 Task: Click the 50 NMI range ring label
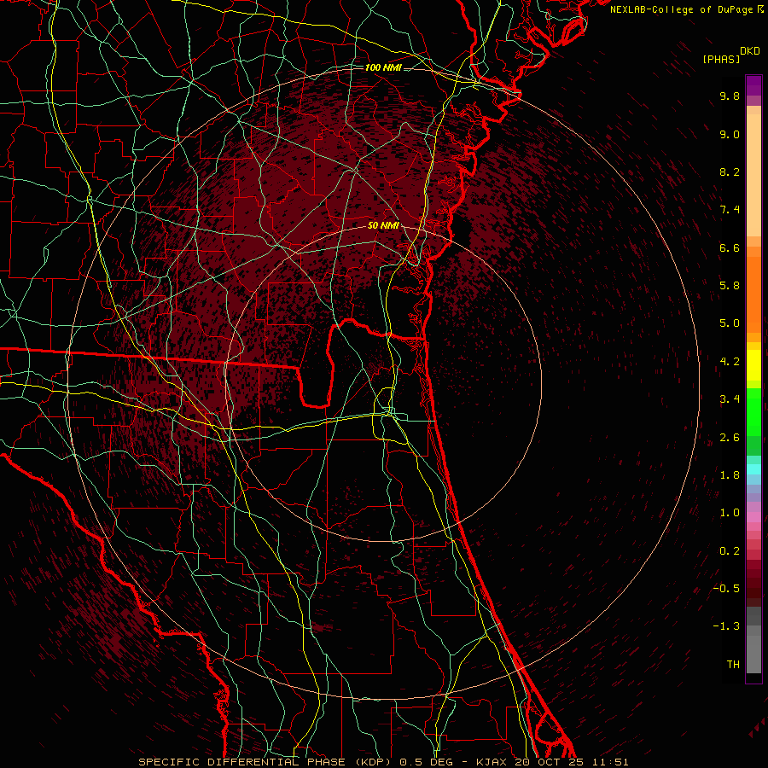[383, 225]
